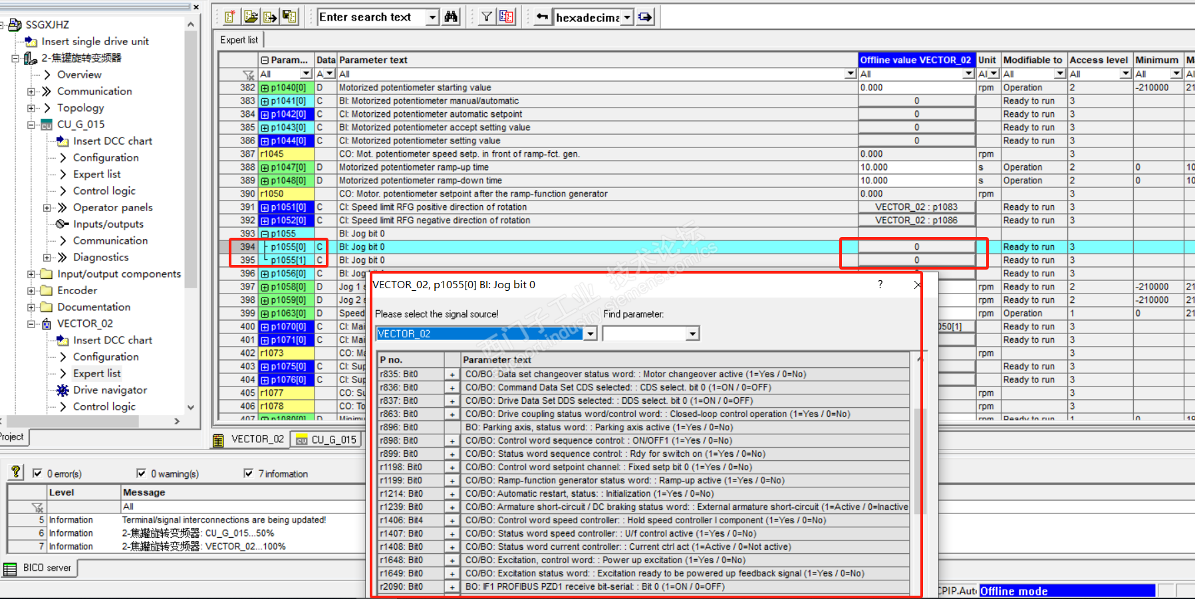Click the Inputs/outputs icon in tree
This screenshot has height=599, width=1195.
63,224
